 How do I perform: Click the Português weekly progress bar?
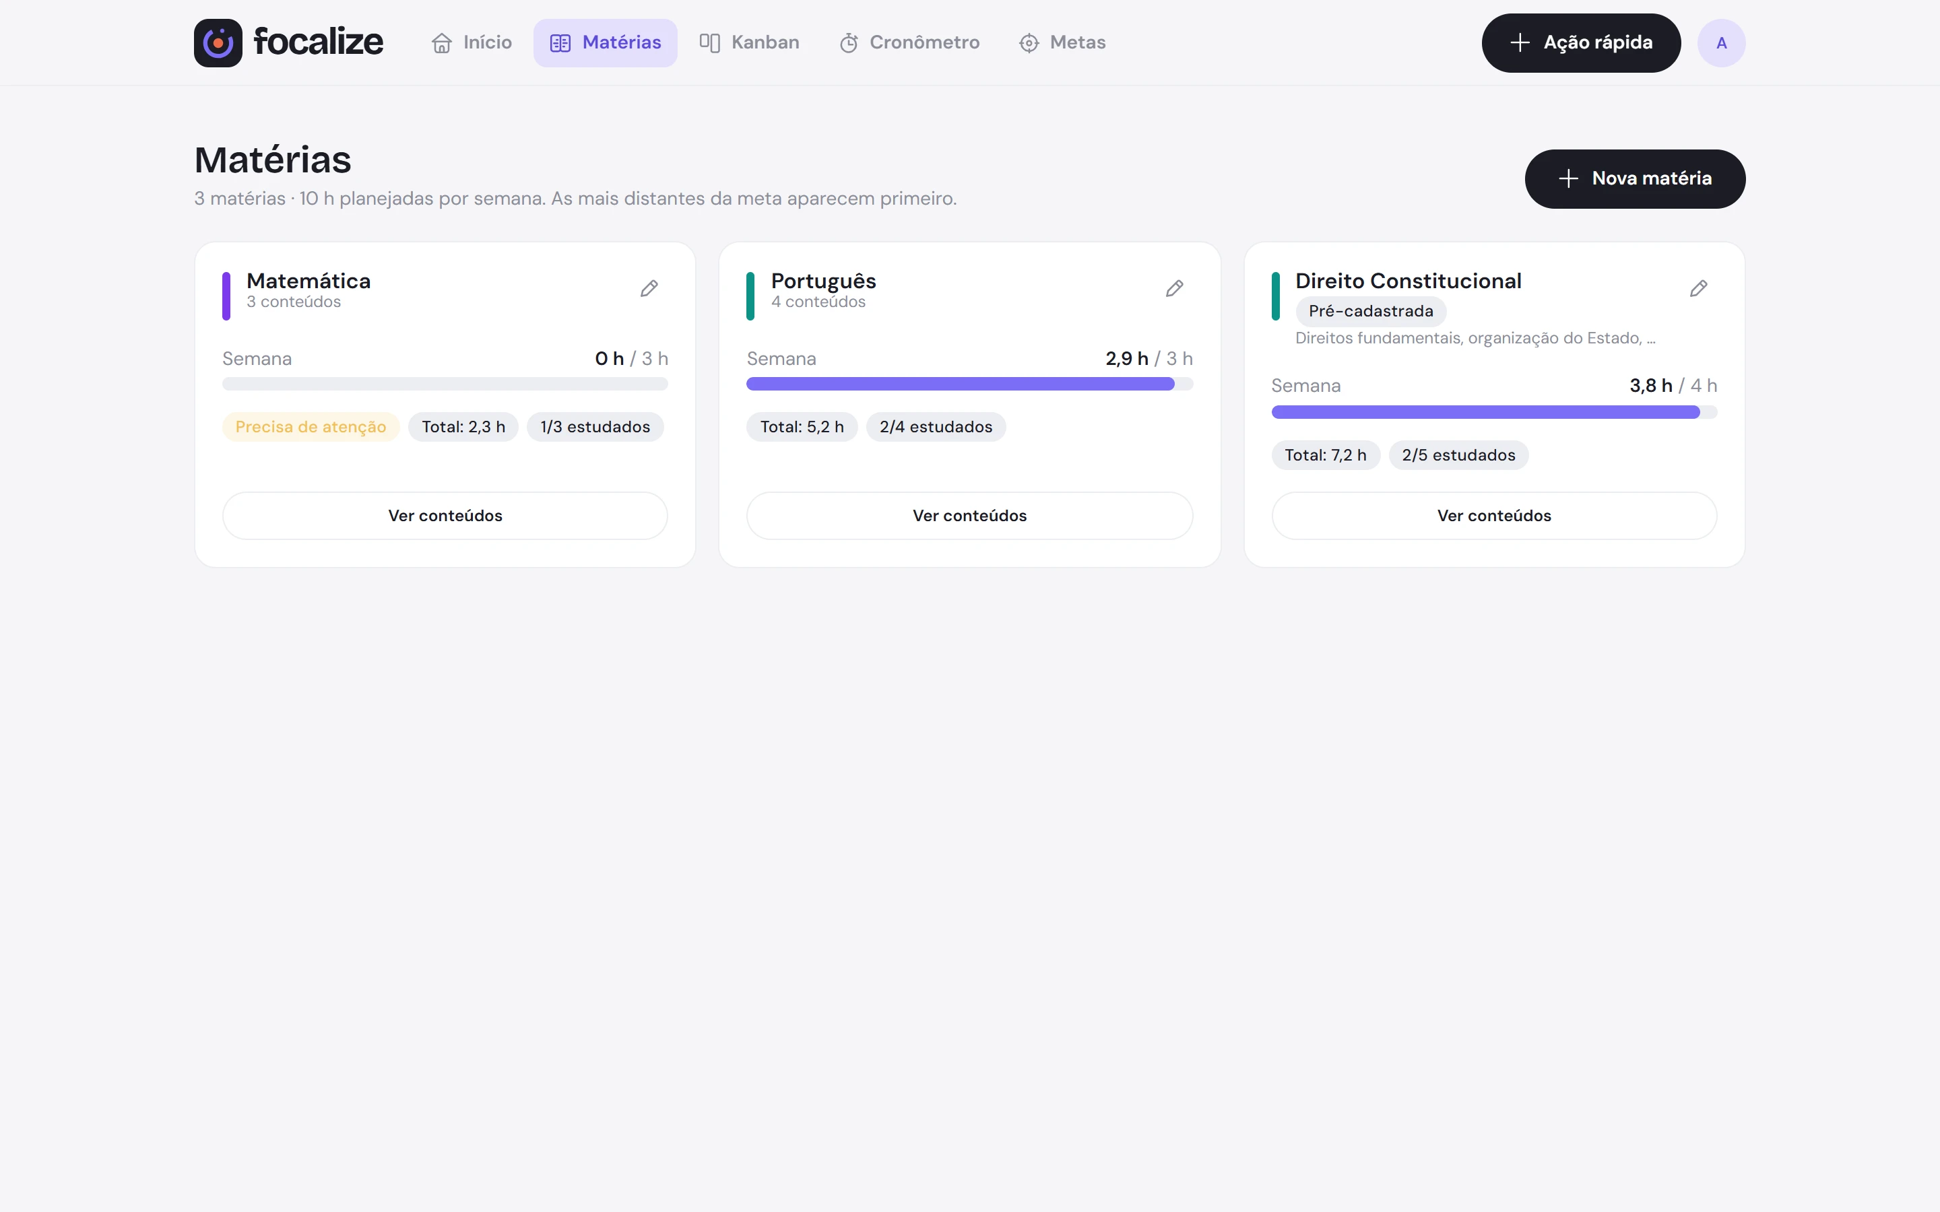click(970, 384)
